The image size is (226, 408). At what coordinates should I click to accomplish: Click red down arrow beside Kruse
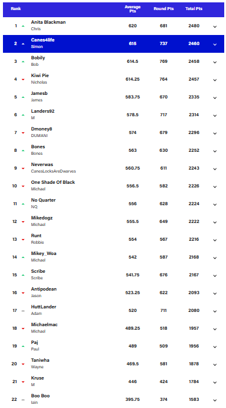click(23, 382)
